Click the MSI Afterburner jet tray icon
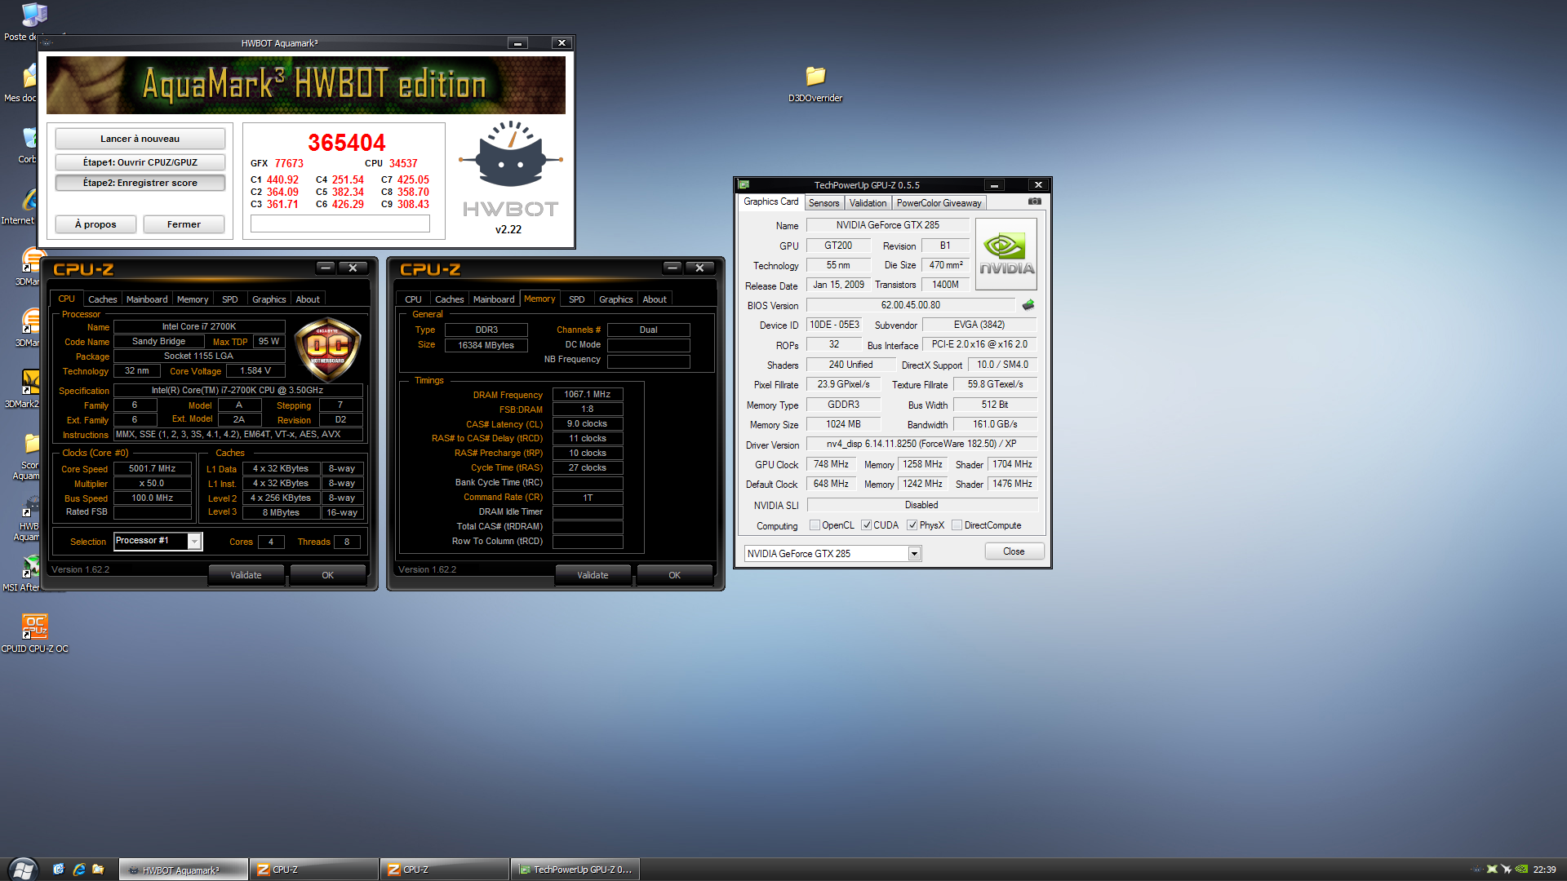 click(1507, 870)
